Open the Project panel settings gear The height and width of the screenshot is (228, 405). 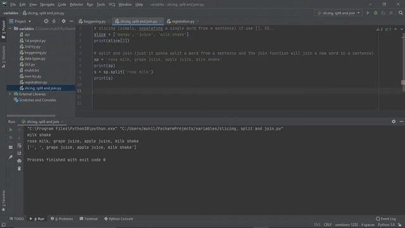(63, 21)
